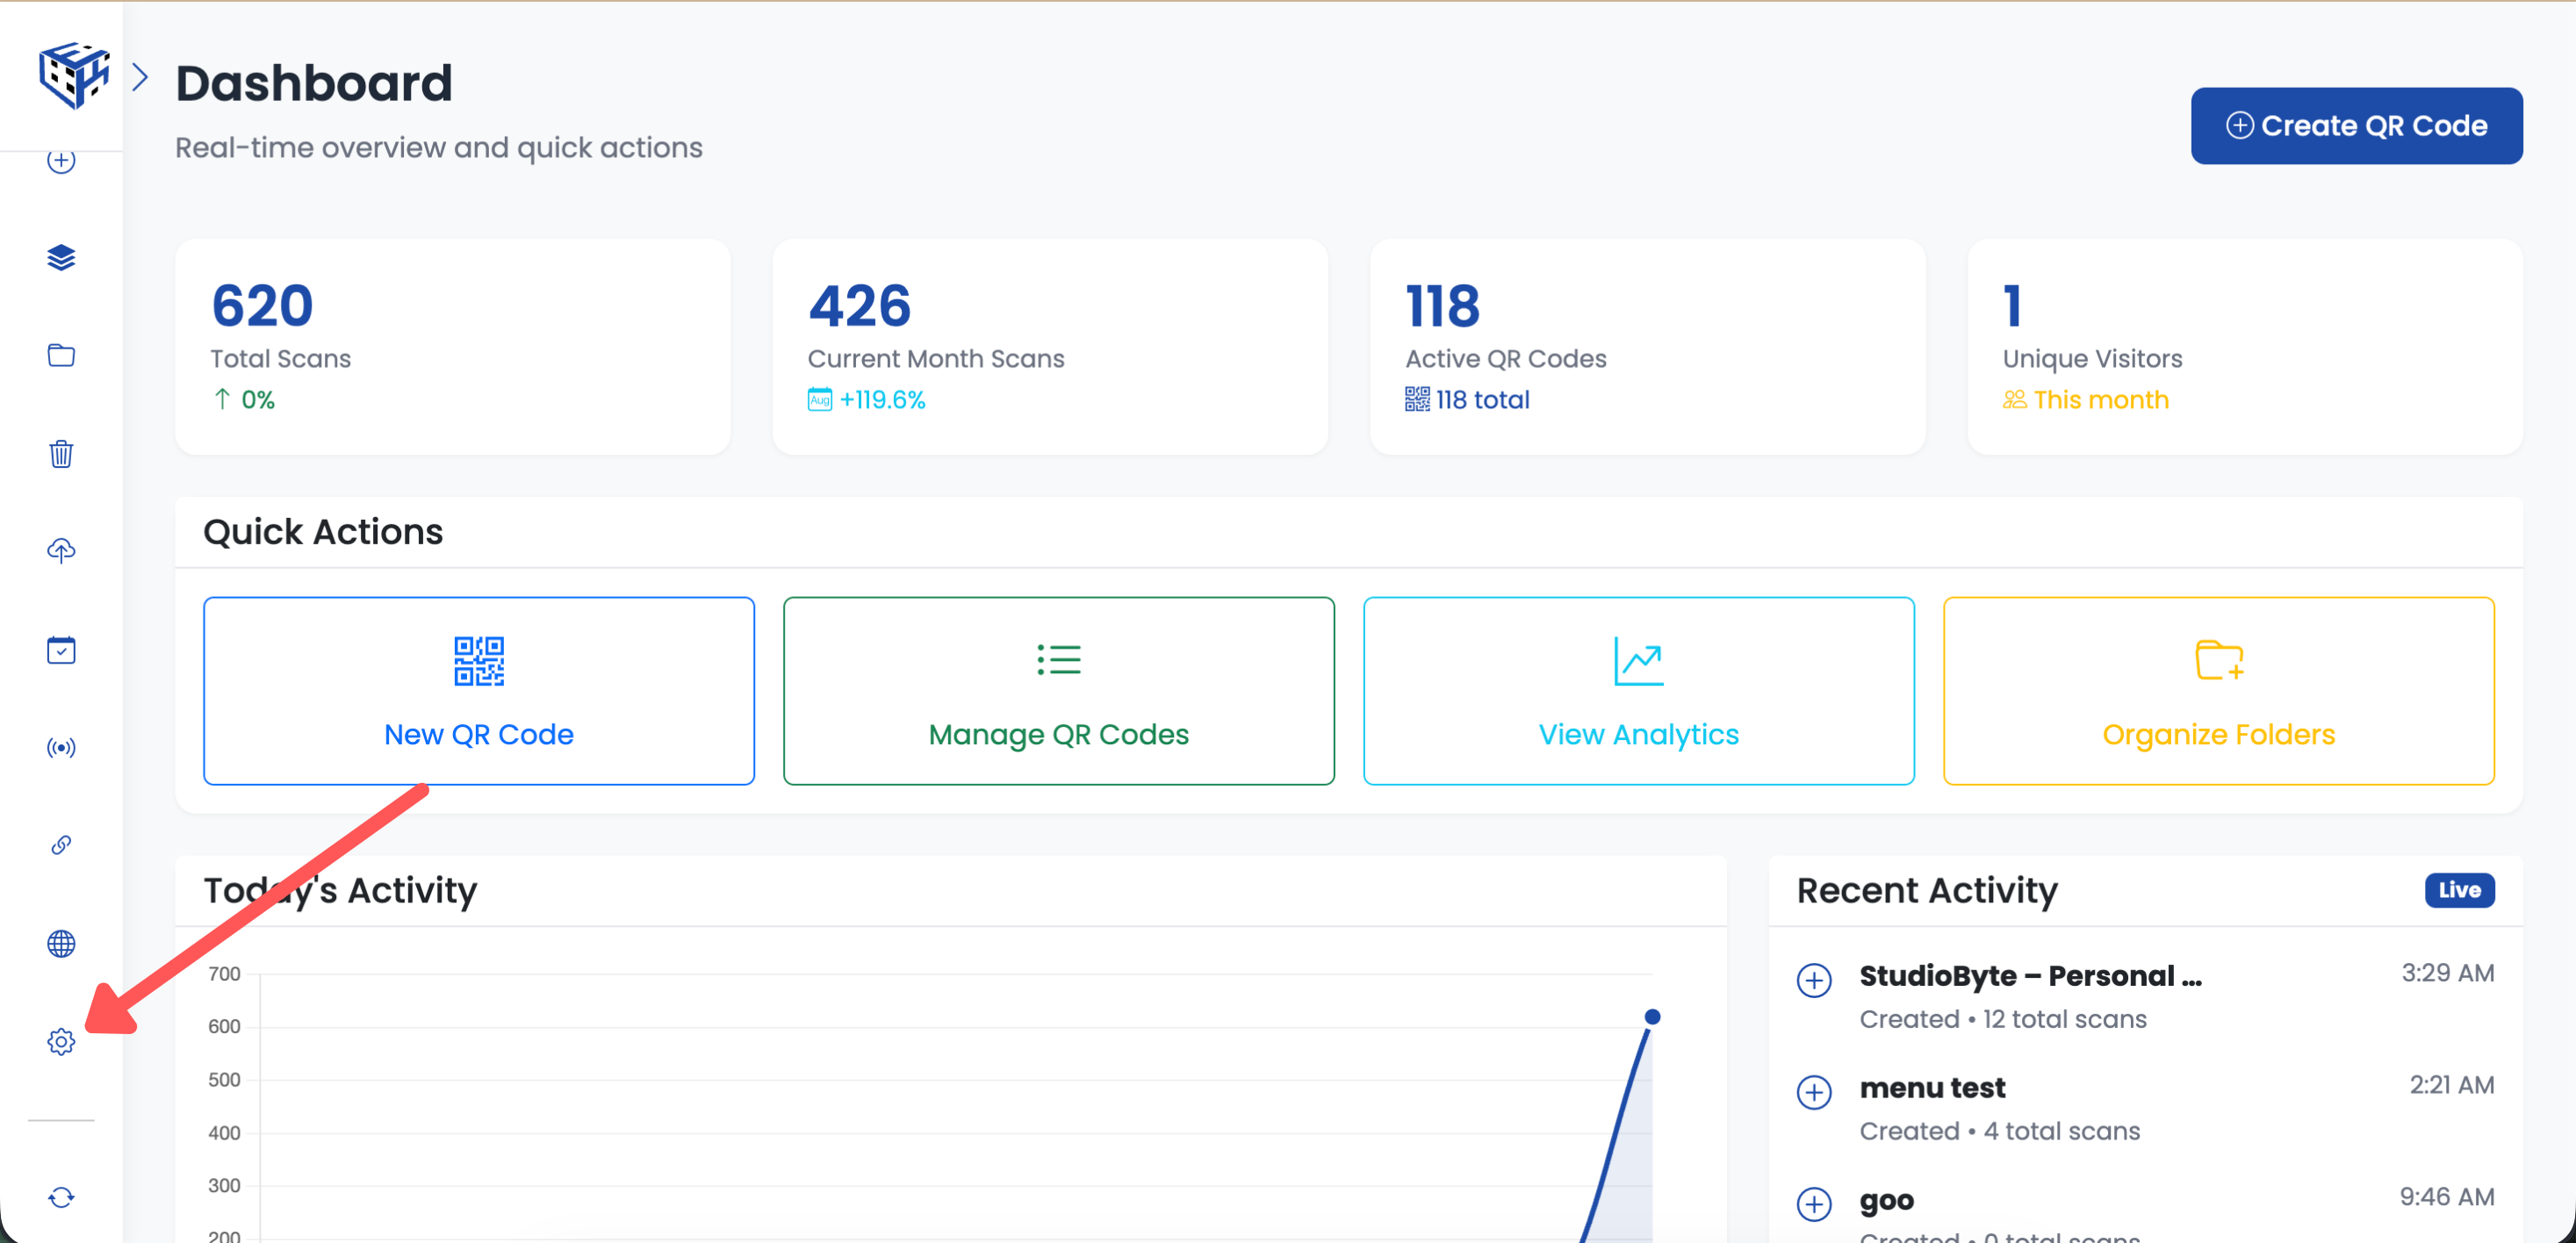This screenshot has height=1243, width=2576.
Task: Expand the StudioByte activity entry plus icon
Action: click(x=1813, y=981)
